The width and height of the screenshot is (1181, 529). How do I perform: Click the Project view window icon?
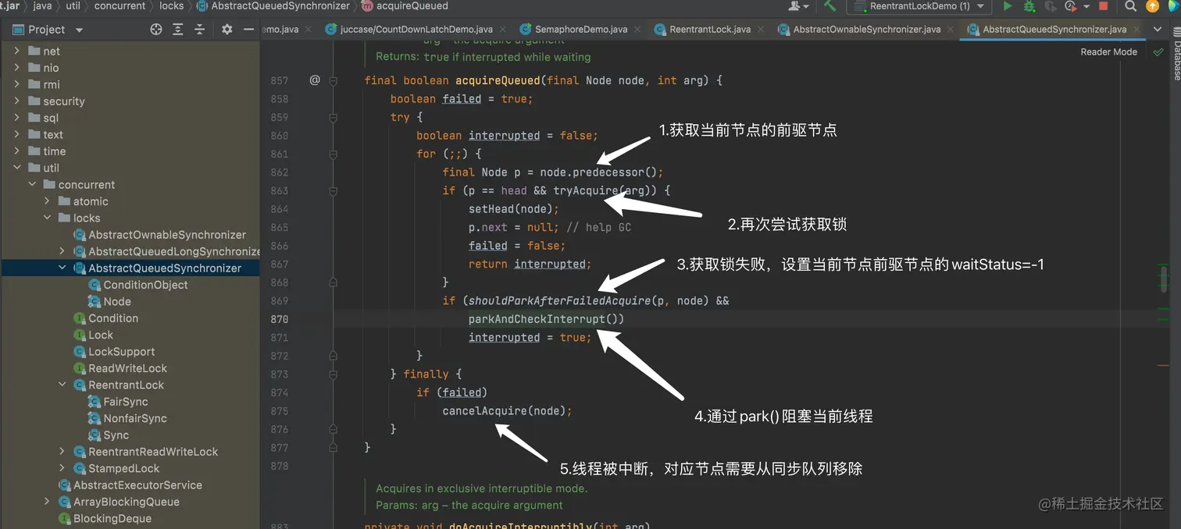click(18, 30)
